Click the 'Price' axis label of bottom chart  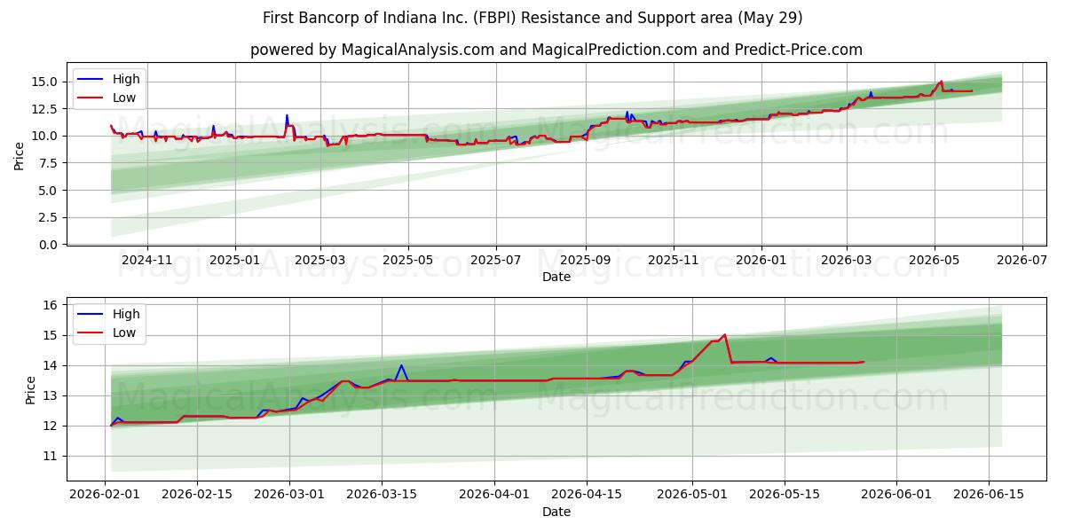pyautogui.click(x=32, y=390)
